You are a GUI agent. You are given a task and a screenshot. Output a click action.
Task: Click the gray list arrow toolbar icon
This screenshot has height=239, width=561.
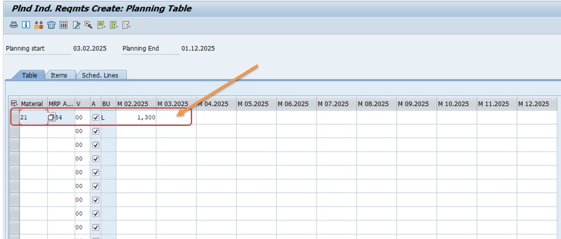pyautogui.click(x=126, y=25)
